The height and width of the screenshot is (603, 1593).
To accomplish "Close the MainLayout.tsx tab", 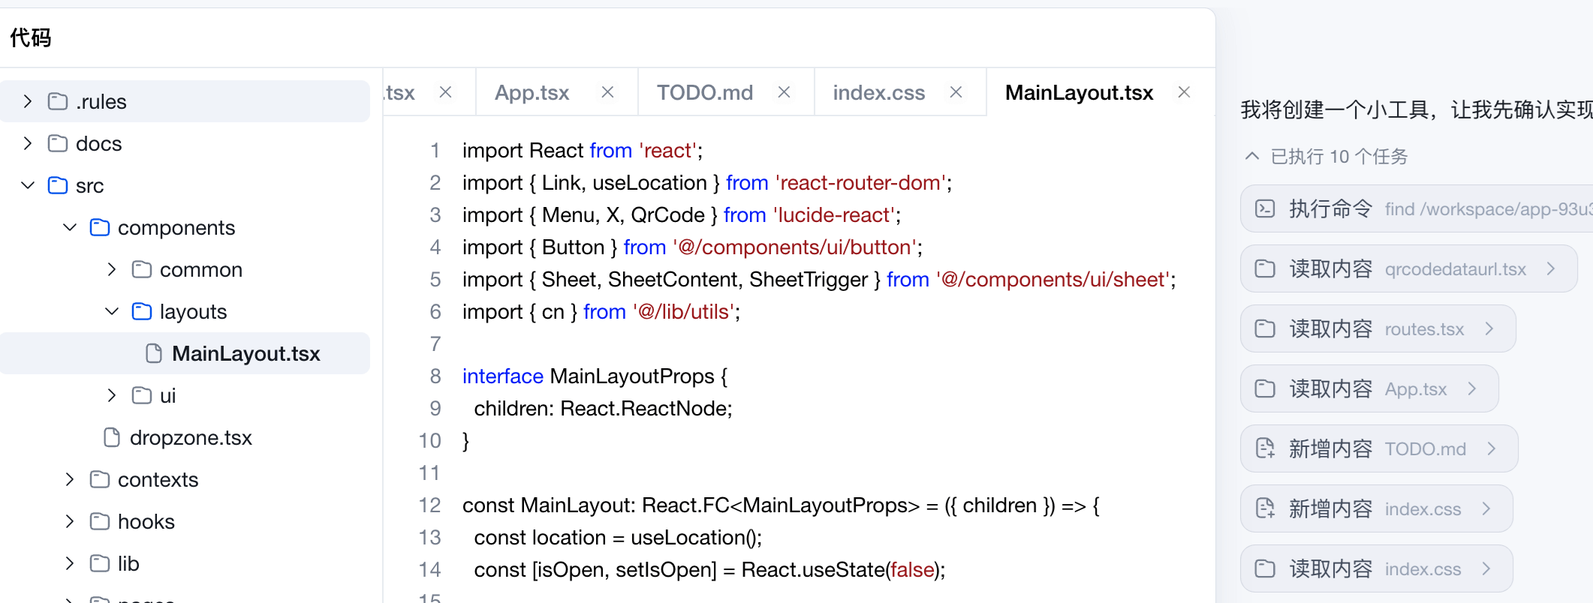I will 1184,92.
